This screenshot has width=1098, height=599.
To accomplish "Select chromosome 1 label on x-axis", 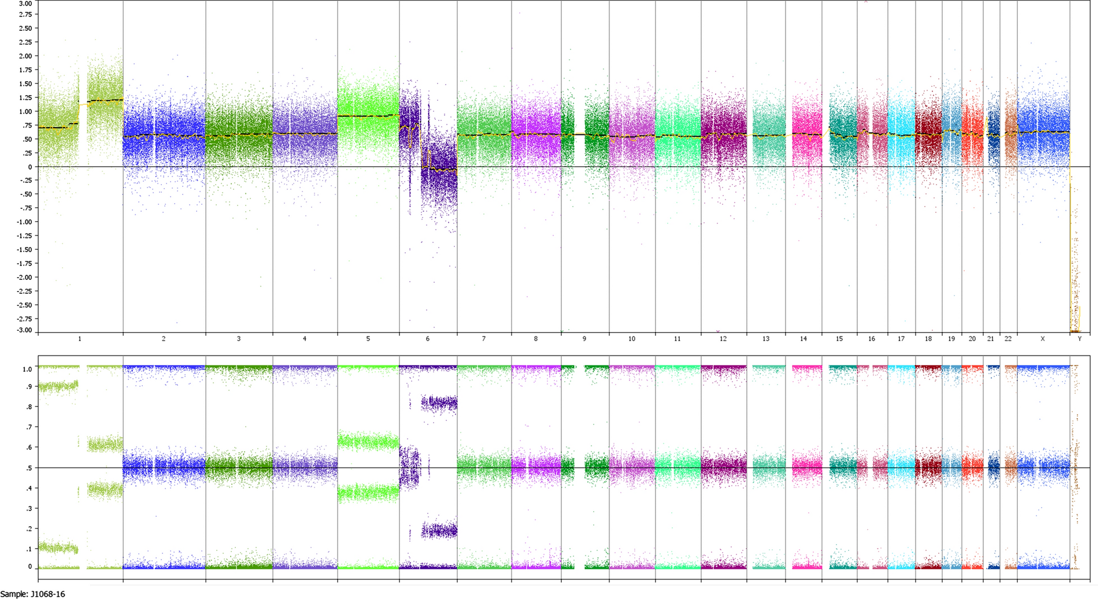I will pos(80,339).
